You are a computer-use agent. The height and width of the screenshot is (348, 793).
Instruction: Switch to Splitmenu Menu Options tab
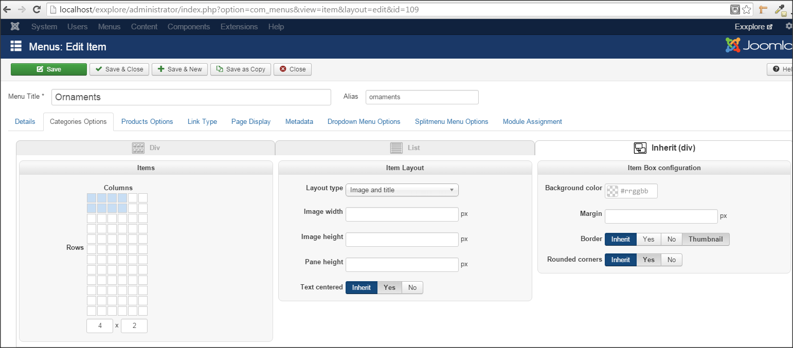point(452,122)
